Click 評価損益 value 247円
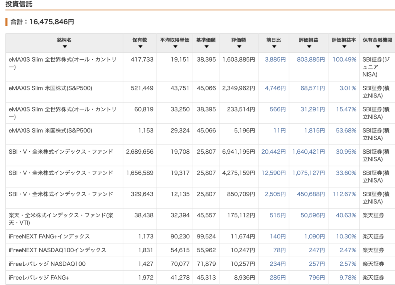The height and width of the screenshot is (285, 395). [317, 250]
